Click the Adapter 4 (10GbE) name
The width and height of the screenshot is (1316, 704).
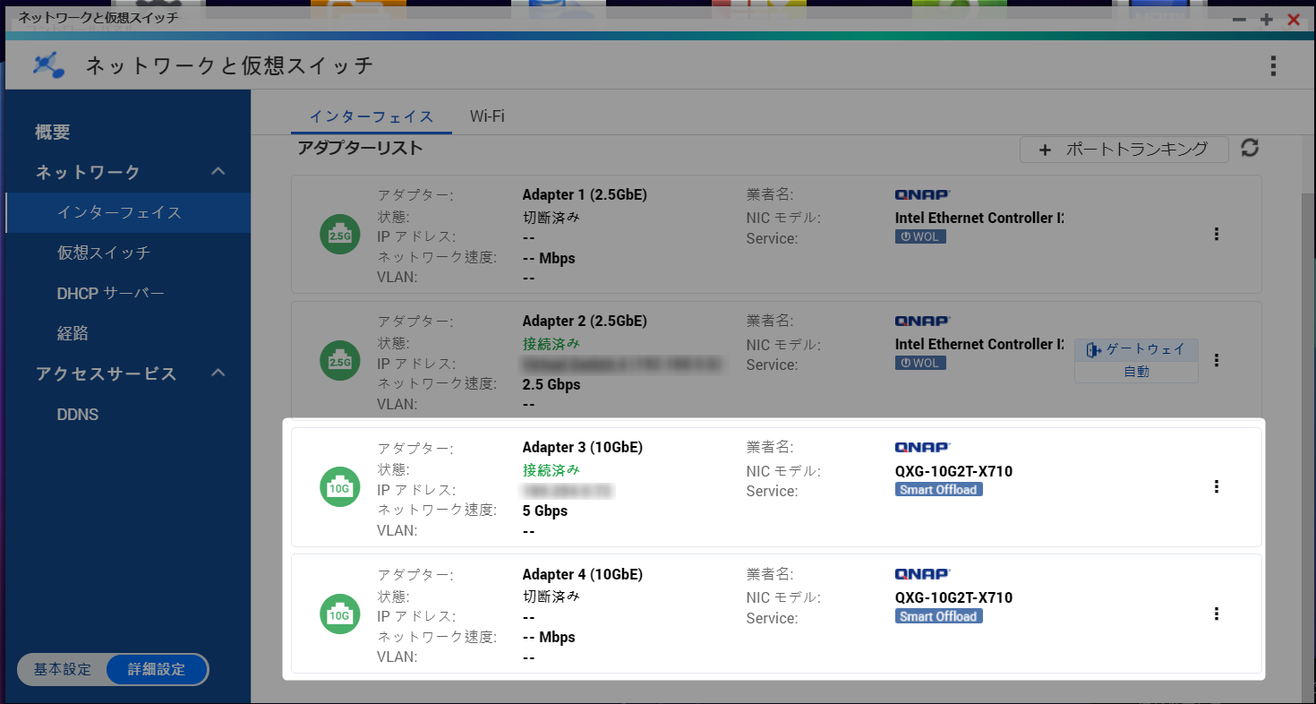582,574
